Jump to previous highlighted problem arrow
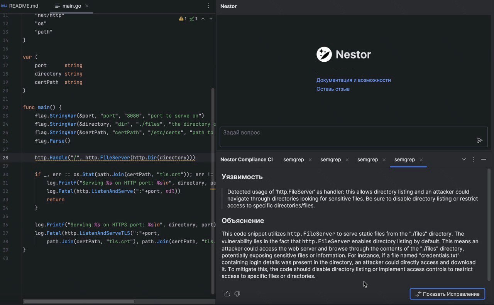This screenshot has height=305, width=494. 203,19
